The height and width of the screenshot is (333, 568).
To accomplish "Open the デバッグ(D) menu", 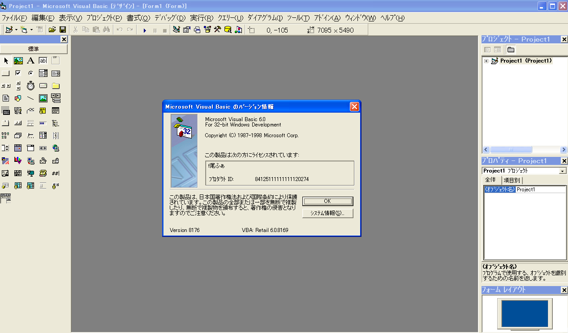I will tap(170, 18).
